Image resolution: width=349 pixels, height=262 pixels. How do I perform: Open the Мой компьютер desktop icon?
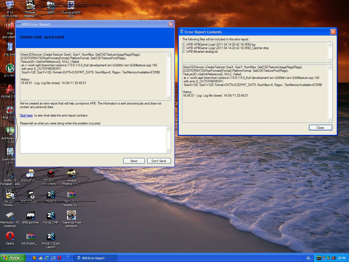click(x=10, y=9)
